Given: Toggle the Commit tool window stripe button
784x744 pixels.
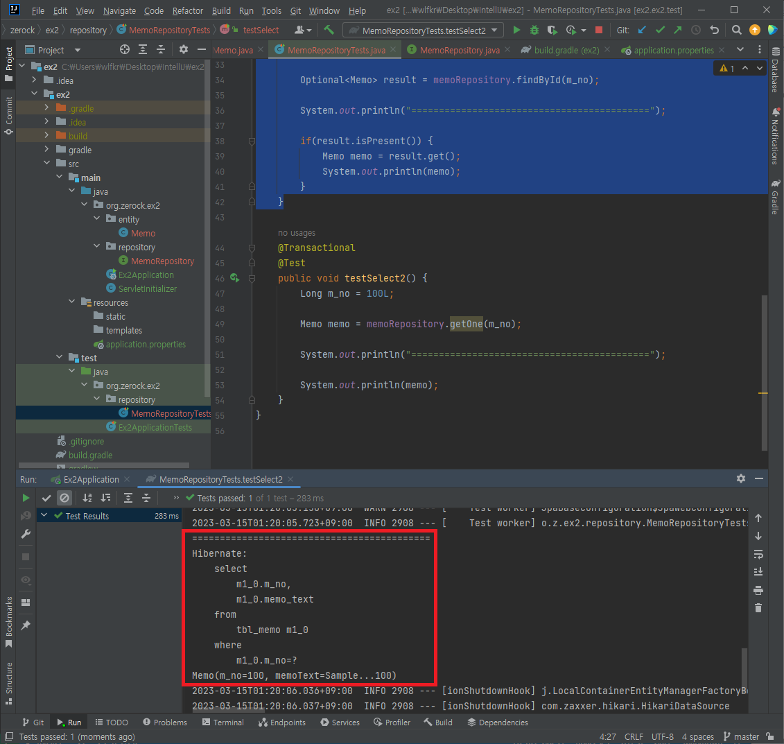Looking at the screenshot, I should coord(8,116).
